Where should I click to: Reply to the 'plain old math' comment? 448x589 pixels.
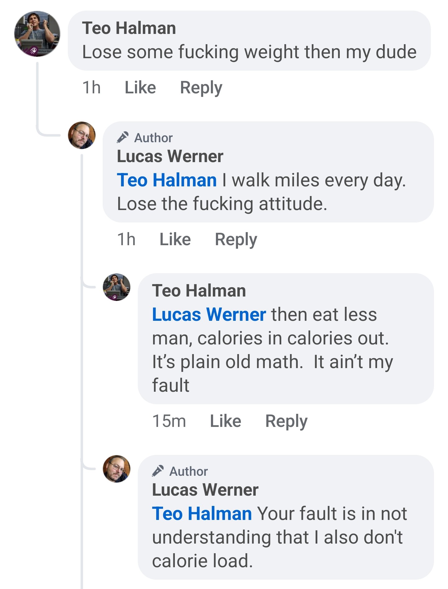click(x=287, y=422)
